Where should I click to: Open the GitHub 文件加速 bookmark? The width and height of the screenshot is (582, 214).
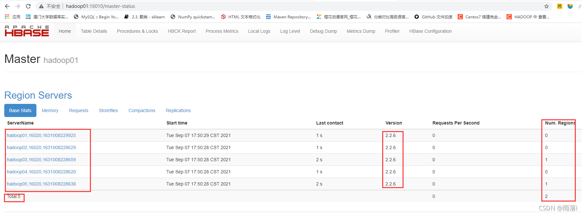pos(433,17)
